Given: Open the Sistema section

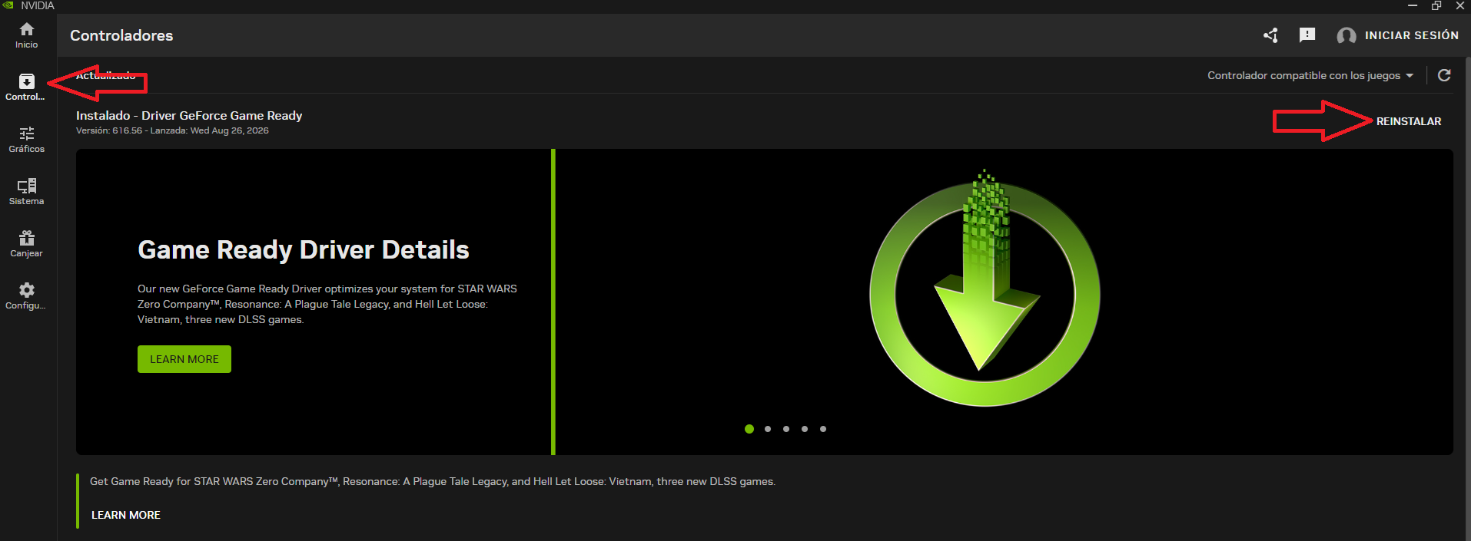Looking at the screenshot, I should pyautogui.click(x=26, y=192).
